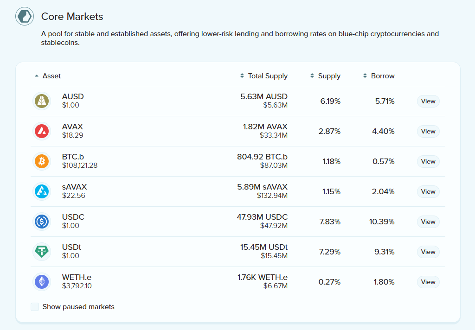Select the sAVAX asset name
The width and height of the screenshot is (475, 330).
tap(75, 187)
